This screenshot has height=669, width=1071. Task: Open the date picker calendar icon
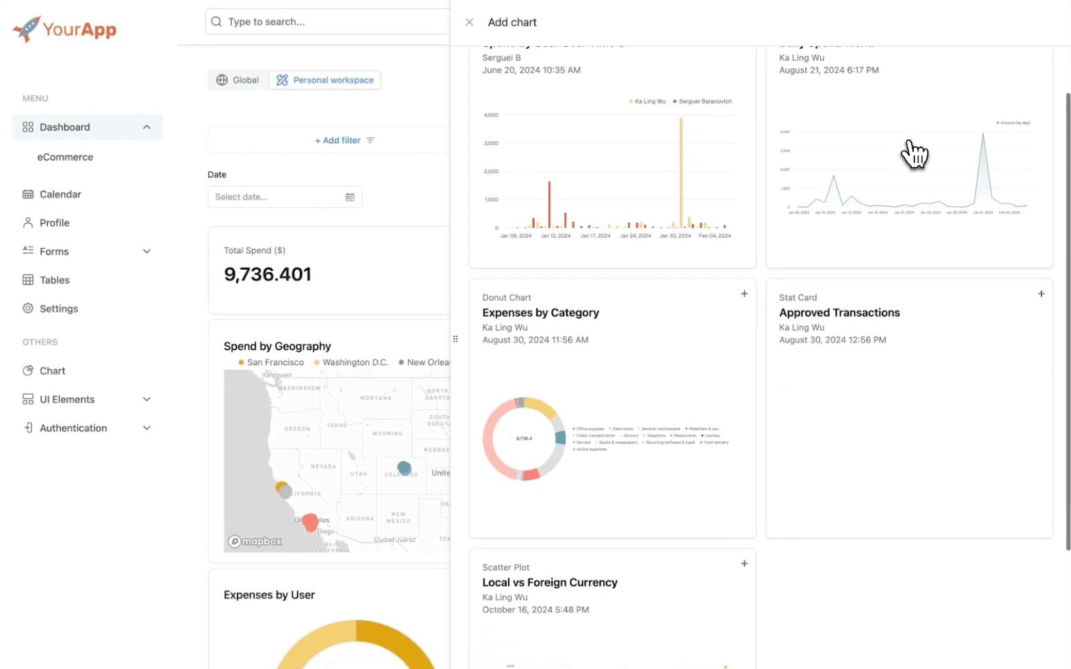[x=349, y=197]
